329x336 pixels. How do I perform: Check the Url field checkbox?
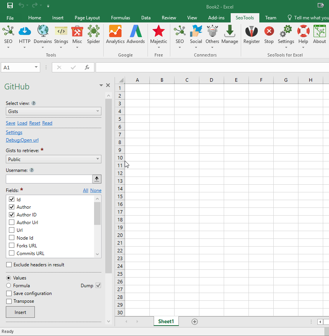[x=12, y=230]
